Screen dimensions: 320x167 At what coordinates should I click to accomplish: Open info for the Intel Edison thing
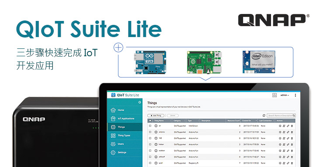pyautogui.click(x=280, y=126)
